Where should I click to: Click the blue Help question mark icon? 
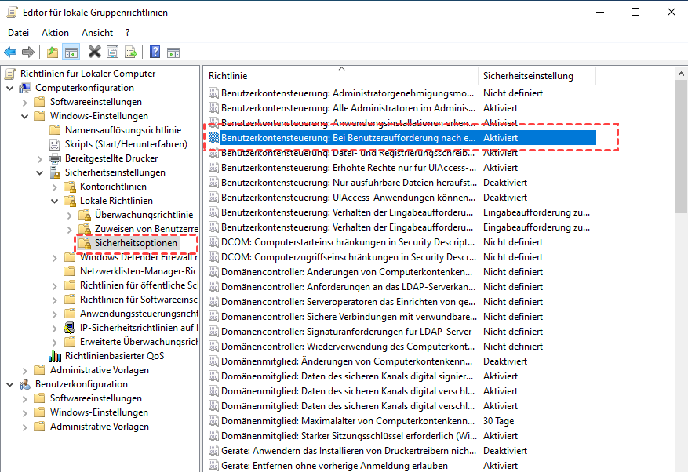click(155, 53)
